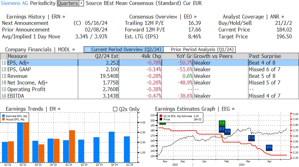The width and height of the screenshot is (299, 167).
Task: Click the blue 5 event marker icon
Action: click(227, 132)
